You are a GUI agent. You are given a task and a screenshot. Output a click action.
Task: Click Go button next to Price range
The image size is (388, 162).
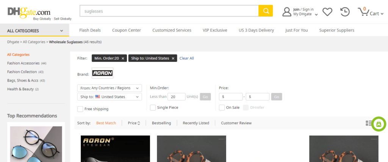pyautogui.click(x=277, y=97)
